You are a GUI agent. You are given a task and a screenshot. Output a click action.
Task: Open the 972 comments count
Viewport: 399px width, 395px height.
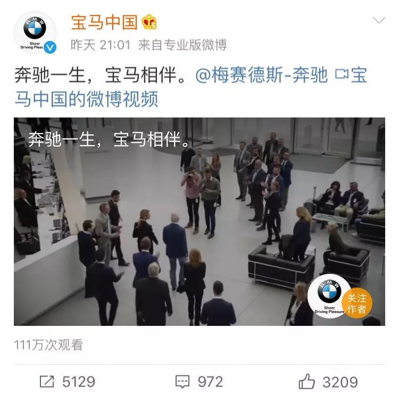click(211, 382)
